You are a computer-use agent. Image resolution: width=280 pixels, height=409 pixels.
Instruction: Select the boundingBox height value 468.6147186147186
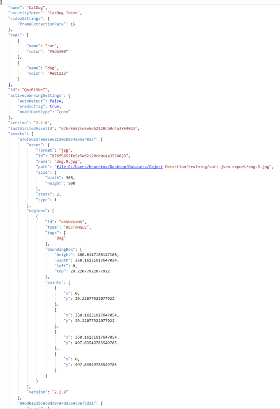97,255
